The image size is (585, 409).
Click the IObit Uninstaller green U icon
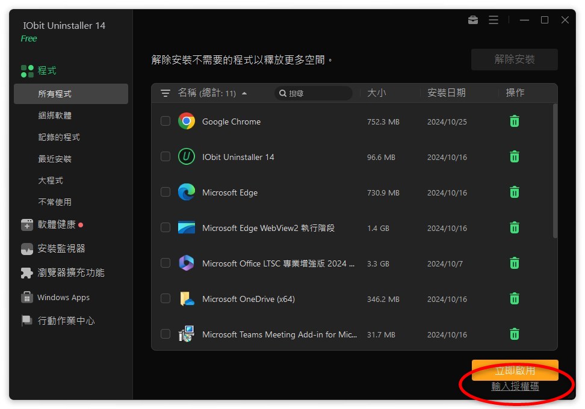[186, 156]
